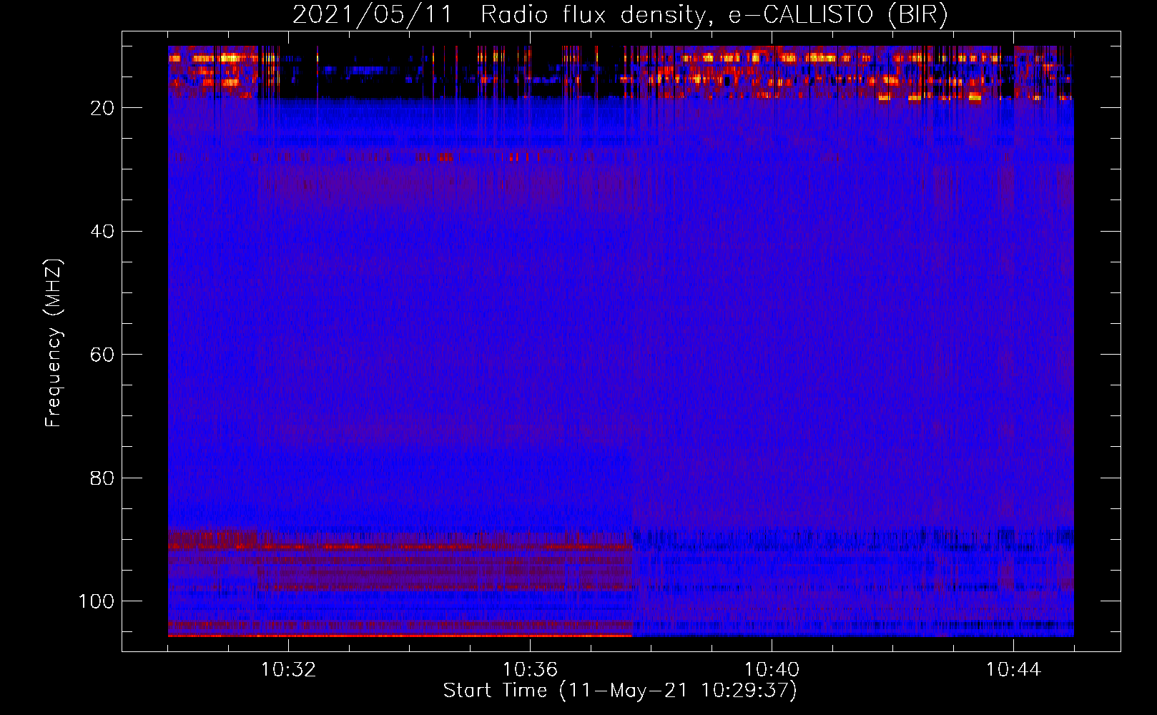The image size is (1157, 715).
Task: Click the frequency tick label '100'
Action: [x=97, y=601]
